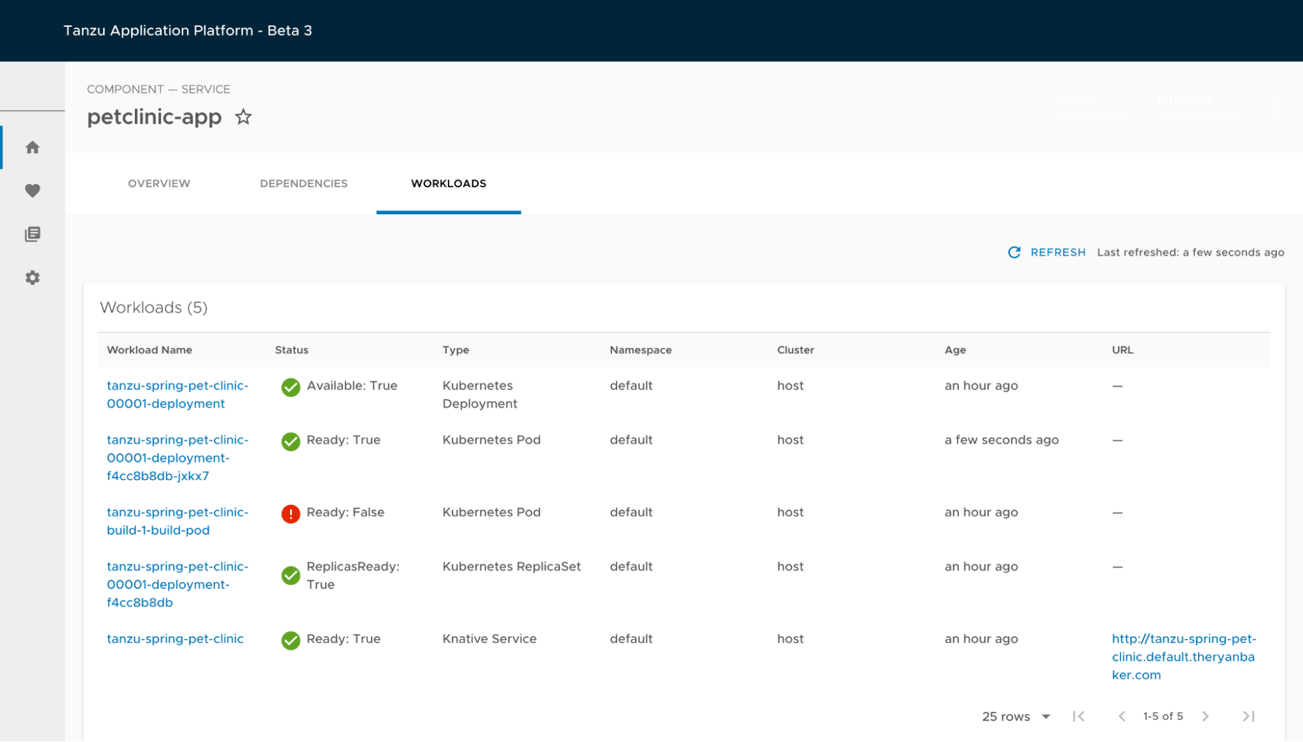Image resolution: width=1303 pixels, height=742 pixels.
Task: Click the Workloads (5) heading
Action: coord(154,307)
